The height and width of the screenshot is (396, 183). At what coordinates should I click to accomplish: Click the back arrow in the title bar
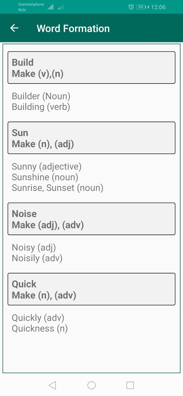click(x=14, y=28)
